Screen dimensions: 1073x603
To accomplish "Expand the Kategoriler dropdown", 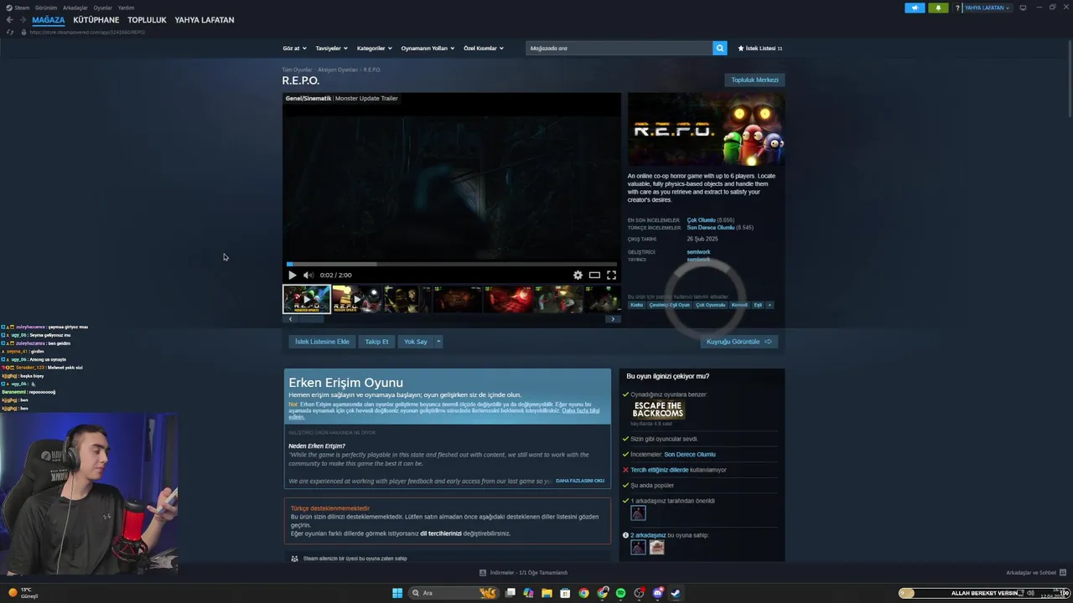I will [x=374, y=48].
